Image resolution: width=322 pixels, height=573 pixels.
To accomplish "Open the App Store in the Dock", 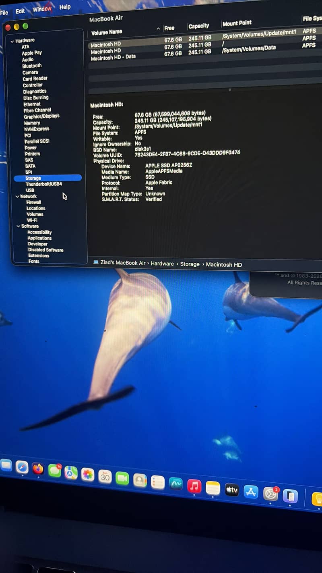I will pyautogui.click(x=251, y=492).
